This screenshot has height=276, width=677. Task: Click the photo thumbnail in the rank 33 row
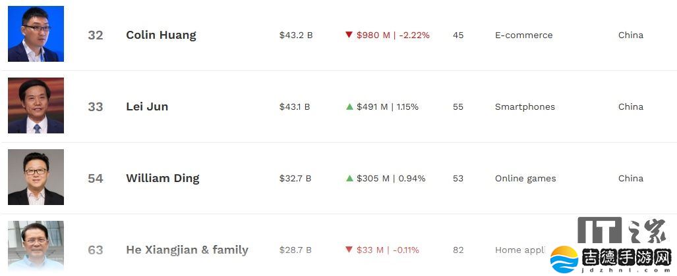coord(36,106)
